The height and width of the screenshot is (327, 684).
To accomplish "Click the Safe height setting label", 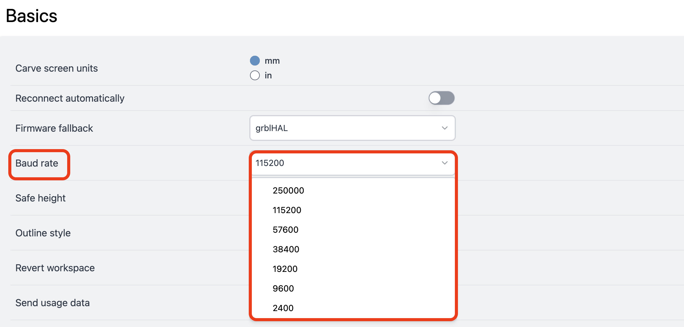I will pyautogui.click(x=40, y=198).
